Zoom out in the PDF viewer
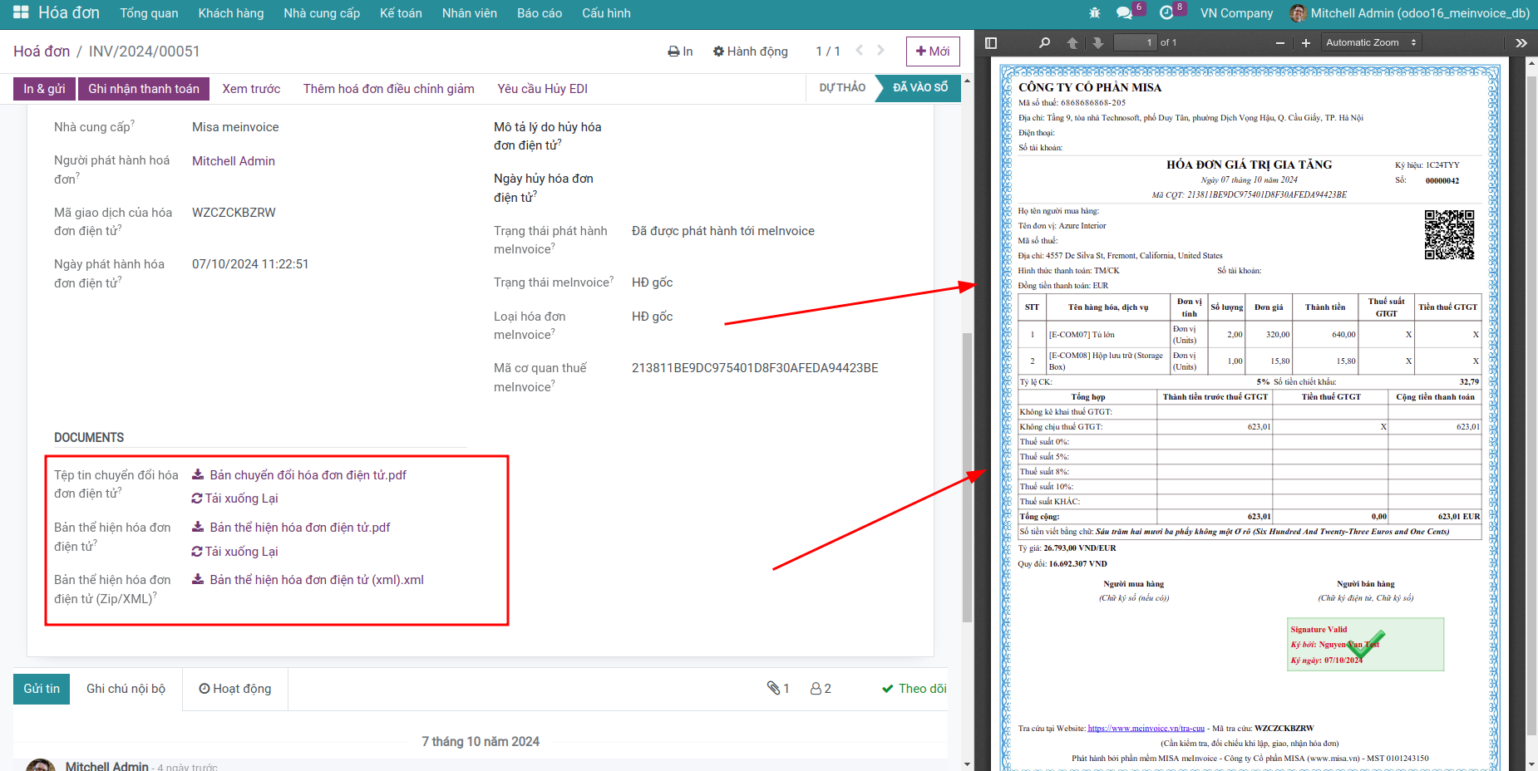The image size is (1538, 771). coord(1280,43)
